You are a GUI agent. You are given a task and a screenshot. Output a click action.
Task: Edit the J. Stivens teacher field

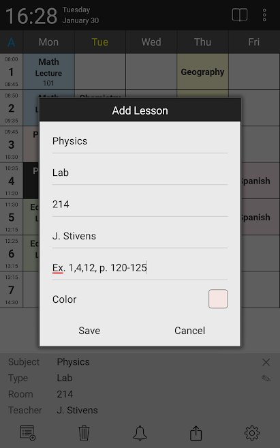pyautogui.click(x=140, y=237)
